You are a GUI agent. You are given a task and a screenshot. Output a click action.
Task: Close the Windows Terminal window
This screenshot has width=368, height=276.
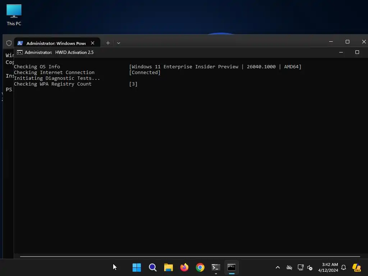point(364,42)
